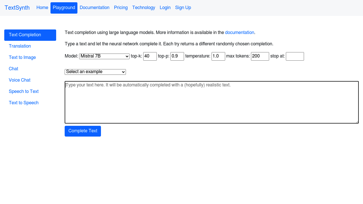Open the Model dropdown showing Mistral 7B
The width and height of the screenshot is (363, 204).
coord(104,56)
